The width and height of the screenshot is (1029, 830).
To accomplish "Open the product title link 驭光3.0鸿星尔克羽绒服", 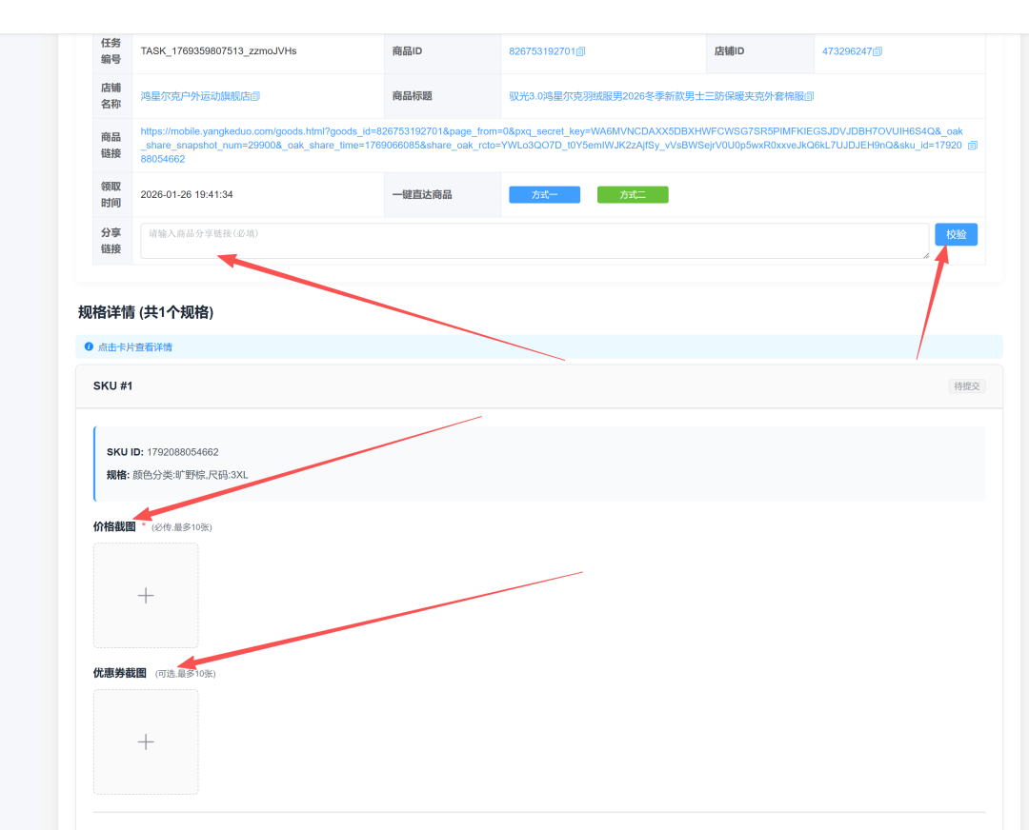I will point(656,96).
